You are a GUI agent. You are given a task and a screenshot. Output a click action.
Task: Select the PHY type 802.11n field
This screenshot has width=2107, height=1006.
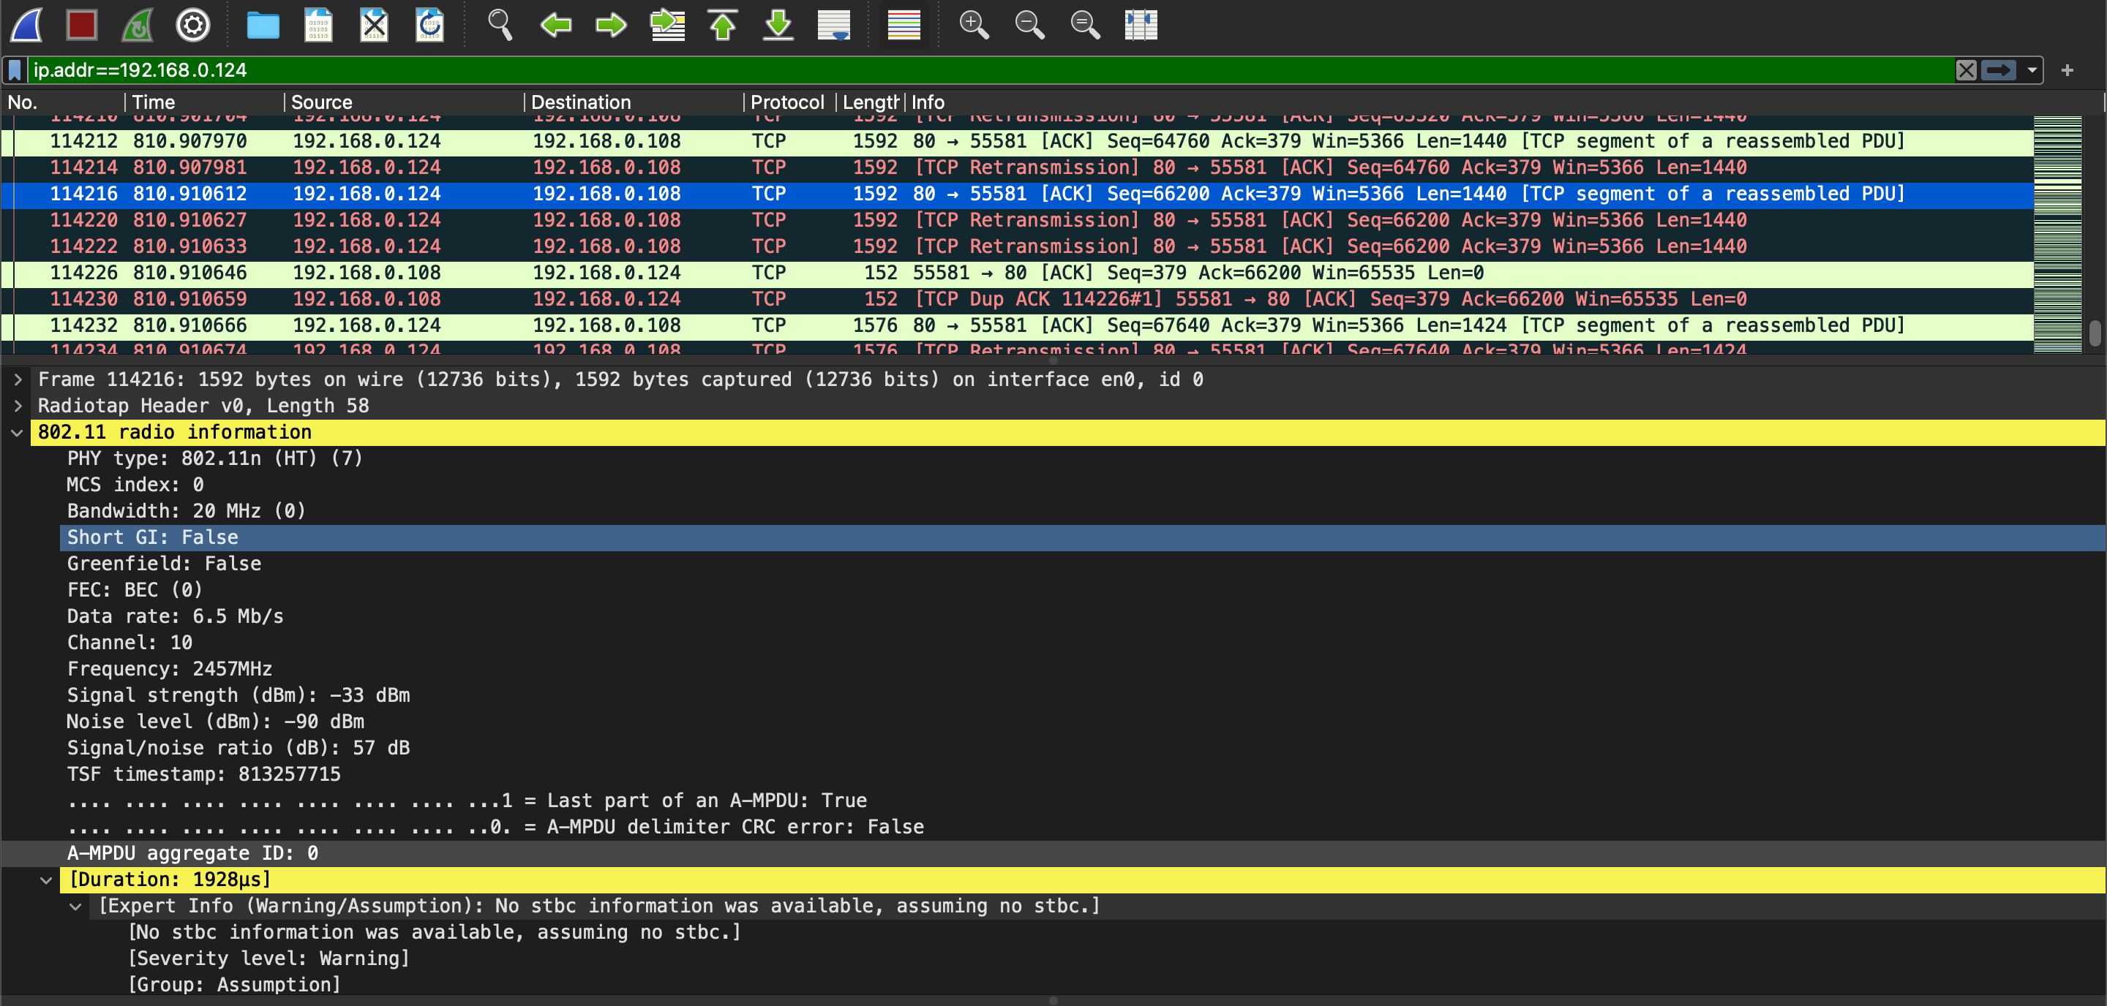click(1082, 458)
